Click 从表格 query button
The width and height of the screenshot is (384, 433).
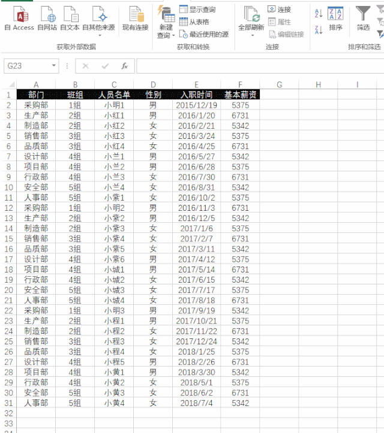pos(194,22)
